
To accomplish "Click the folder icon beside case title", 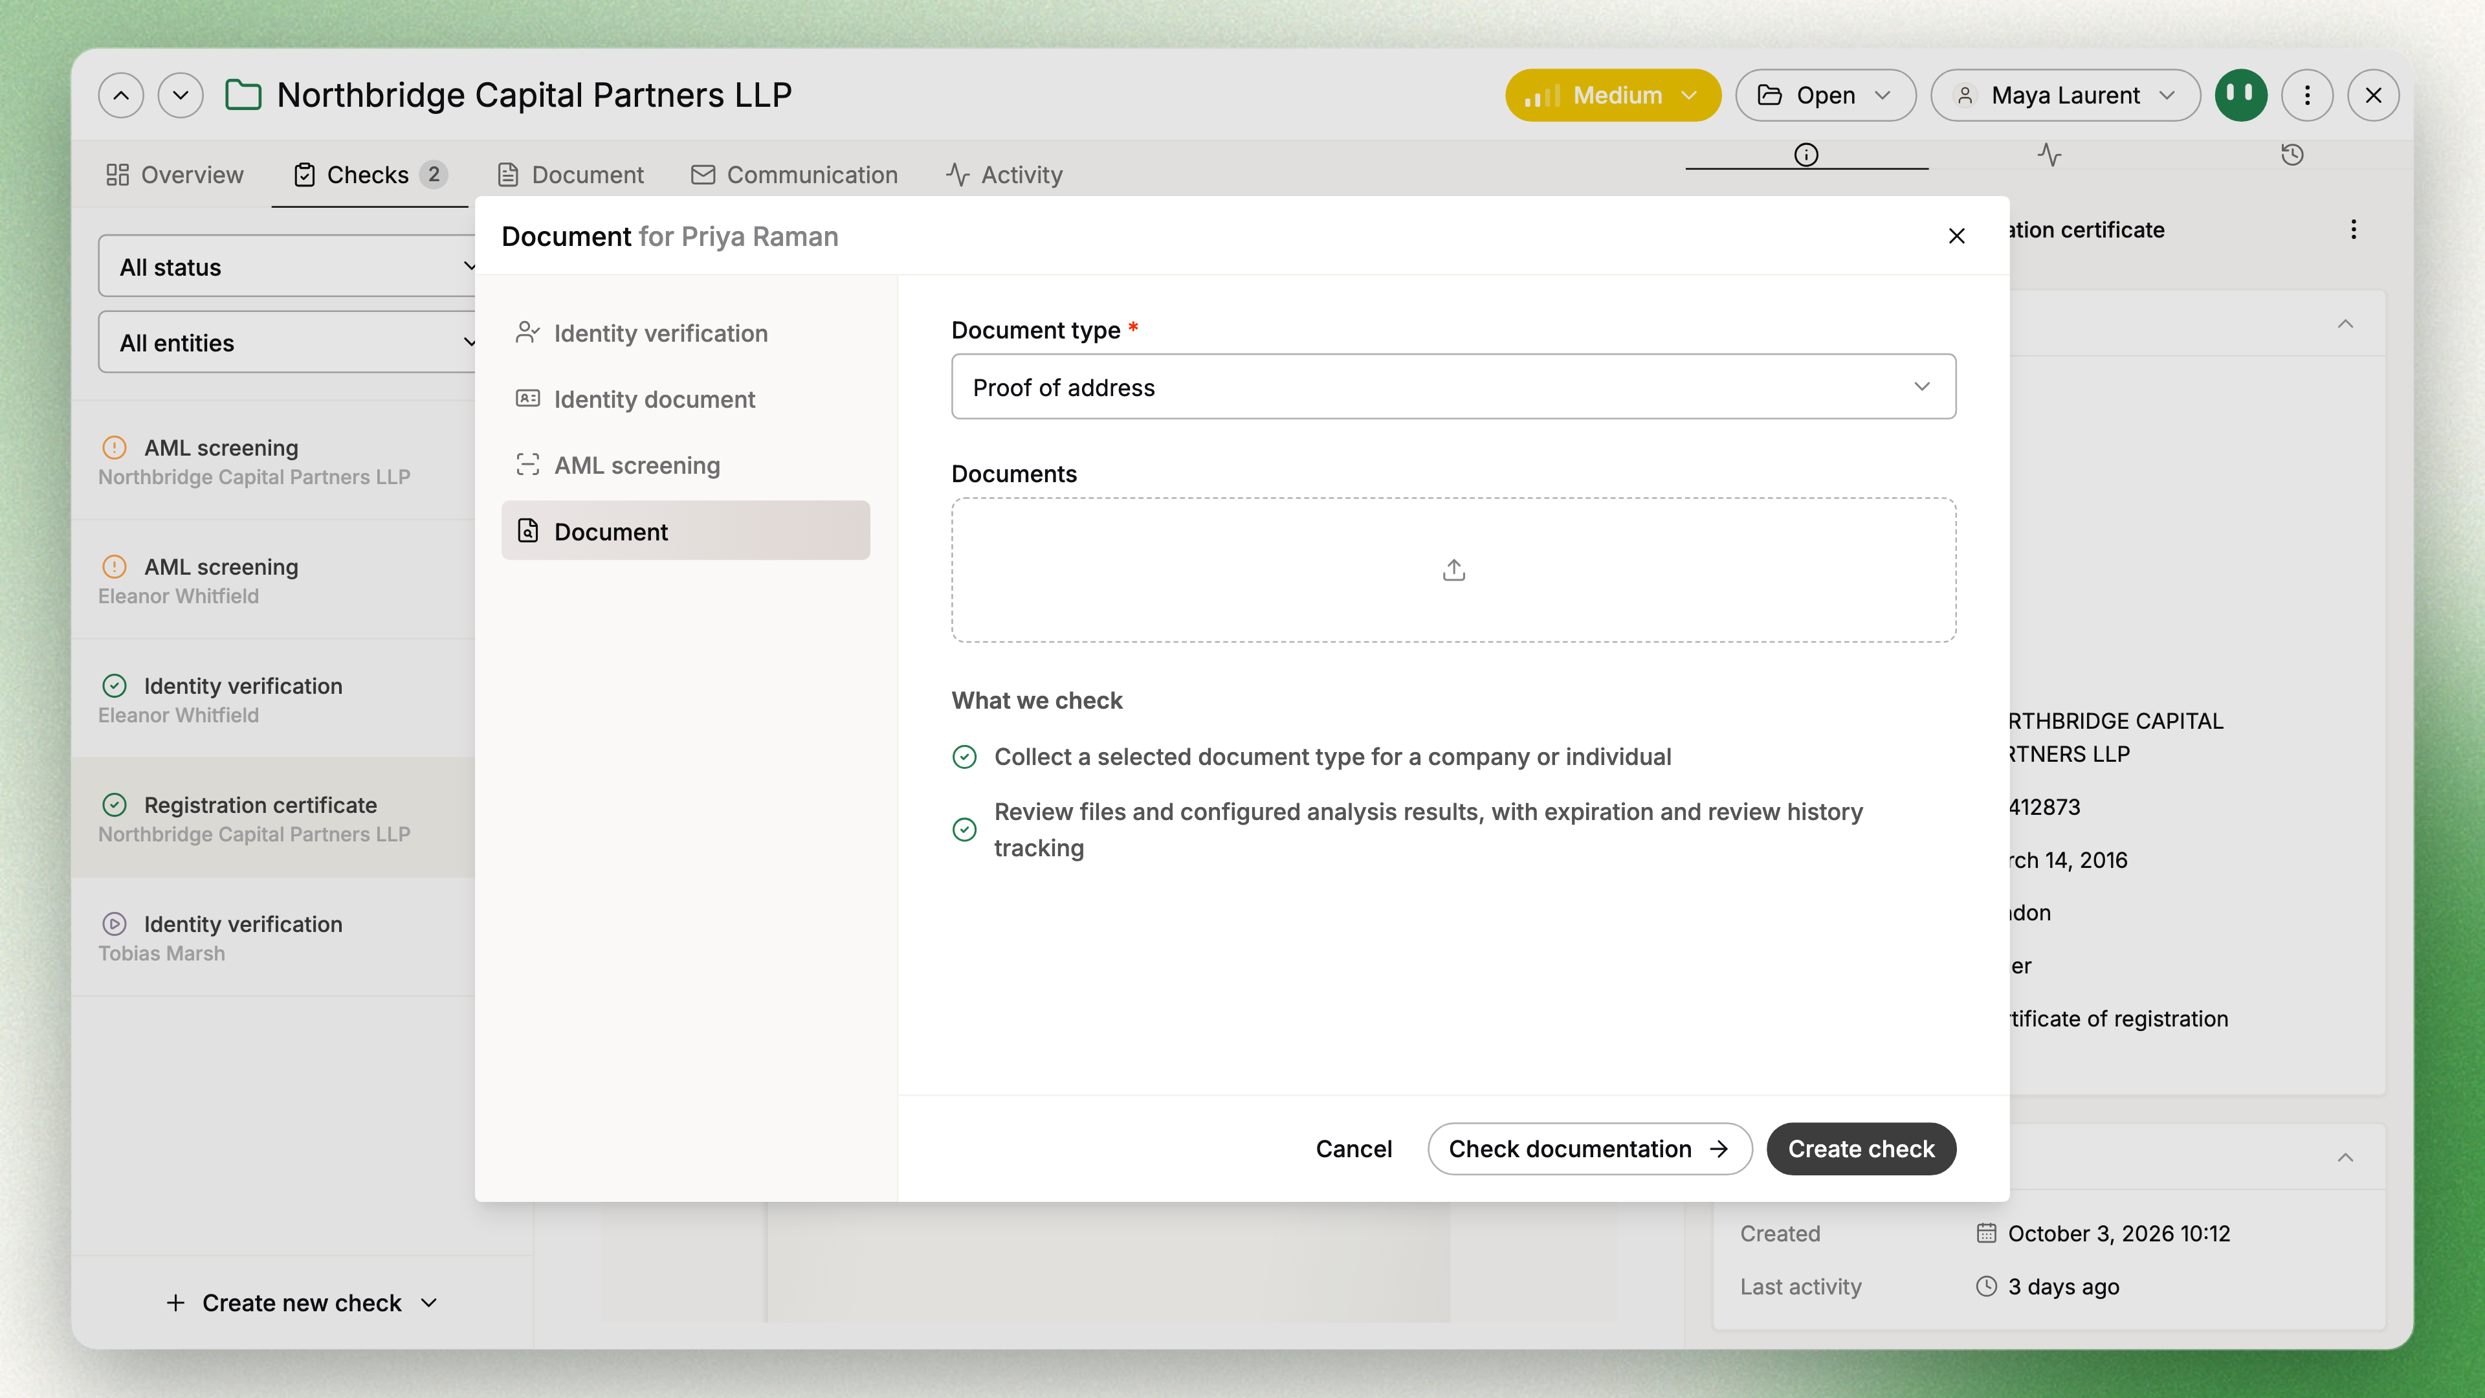I will pyautogui.click(x=243, y=96).
